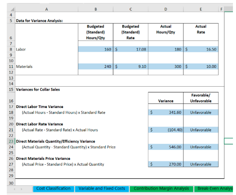Select column A header

coord(47,9)
